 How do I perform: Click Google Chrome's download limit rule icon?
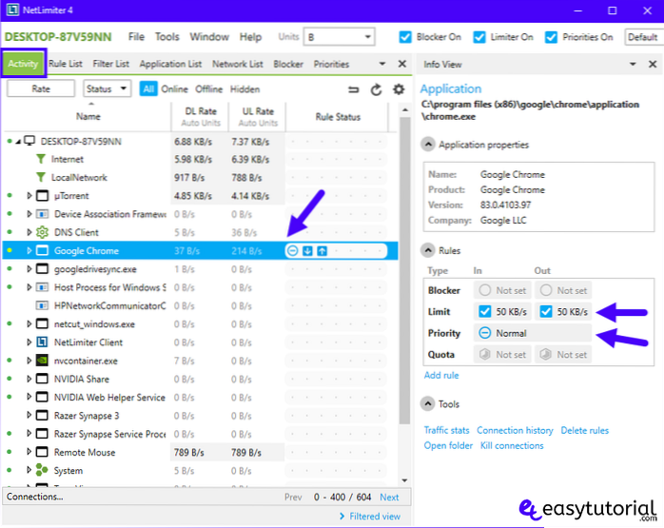[307, 251]
